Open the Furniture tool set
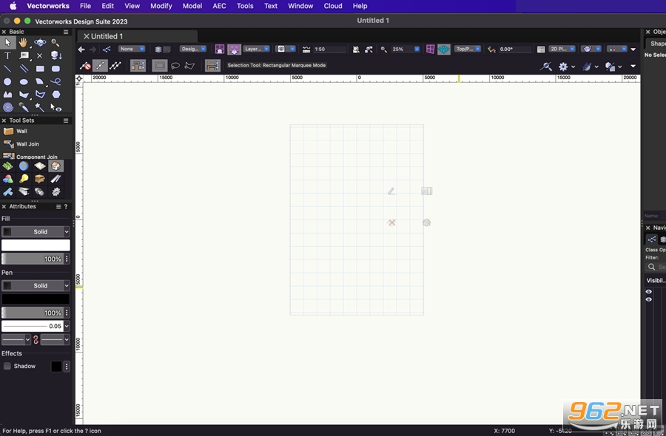 click(40, 179)
